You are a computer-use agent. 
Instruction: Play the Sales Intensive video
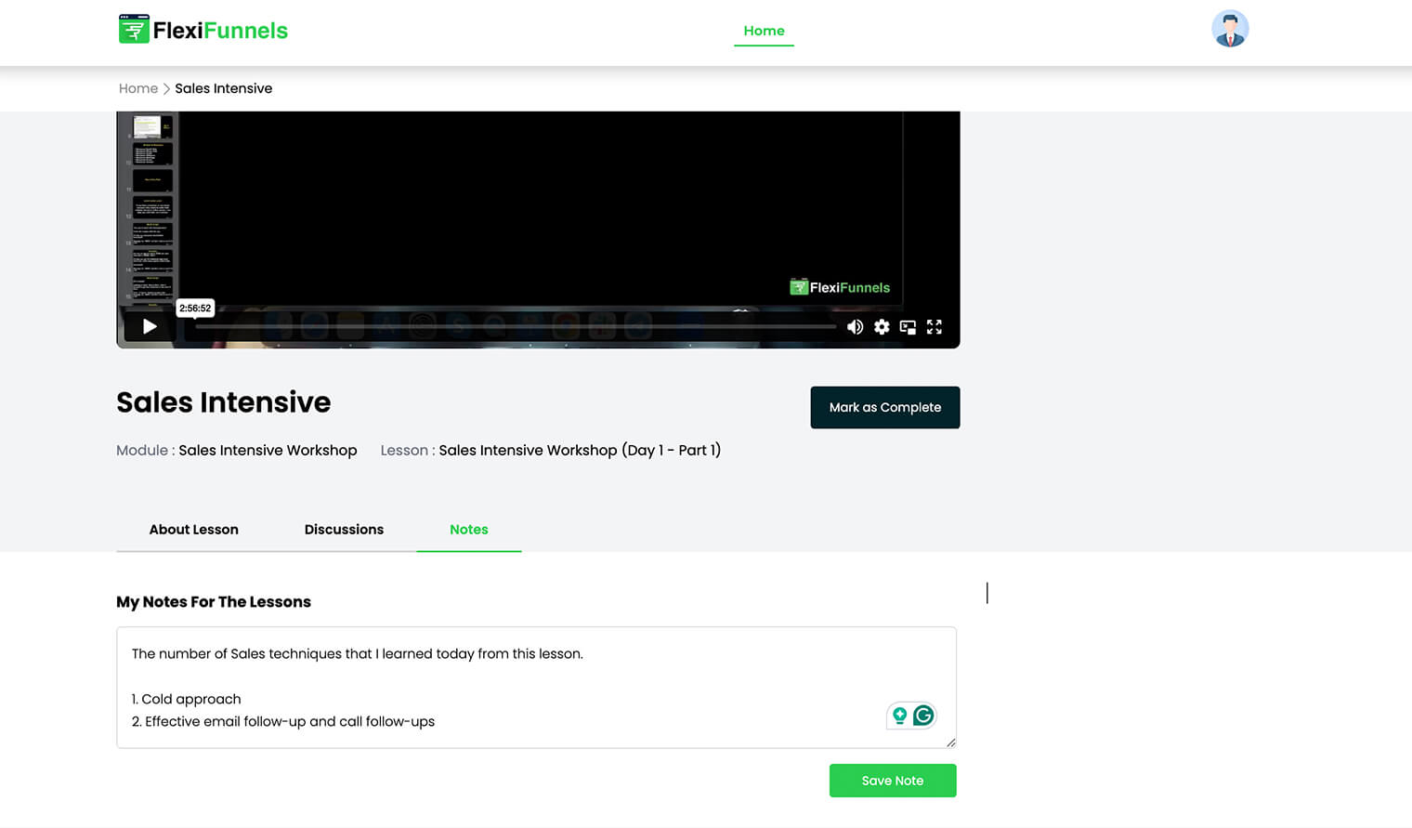click(x=150, y=326)
